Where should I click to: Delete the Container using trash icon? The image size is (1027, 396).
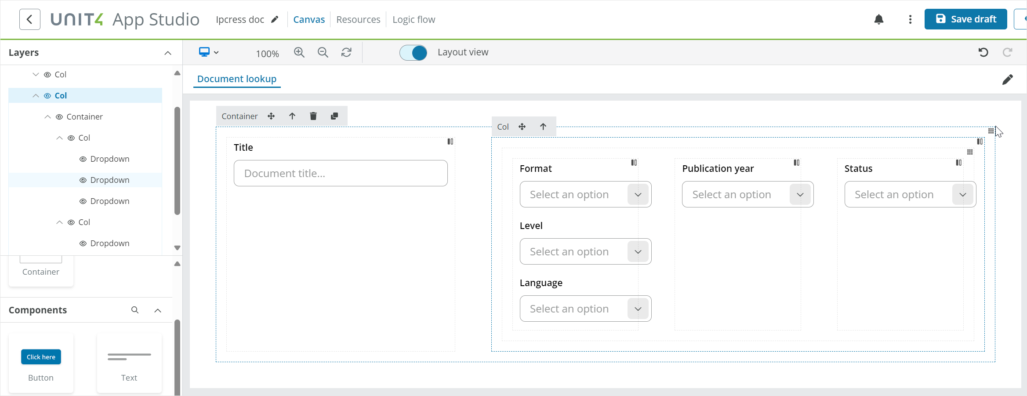click(x=313, y=116)
